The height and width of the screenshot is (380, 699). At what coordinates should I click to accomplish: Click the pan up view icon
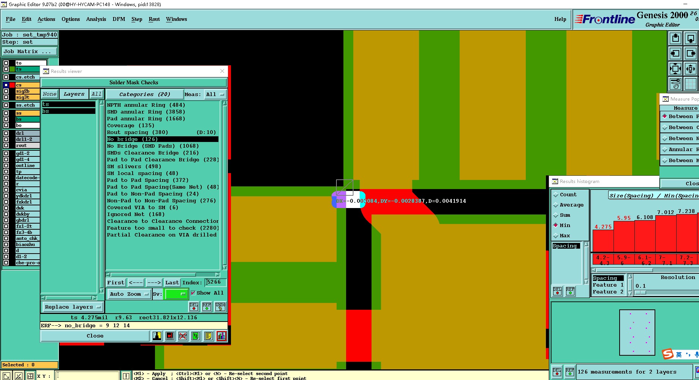[x=675, y=38]
